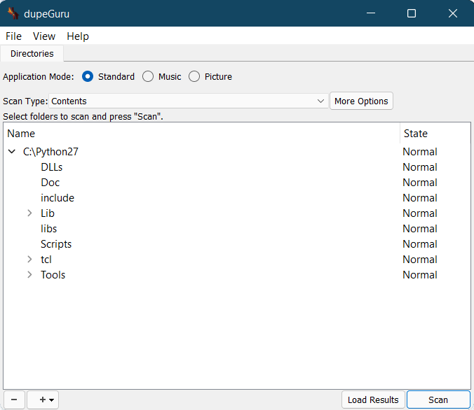Click the Load Results button
This screenshot has height=410, width=474.
(x=373, y=400)
